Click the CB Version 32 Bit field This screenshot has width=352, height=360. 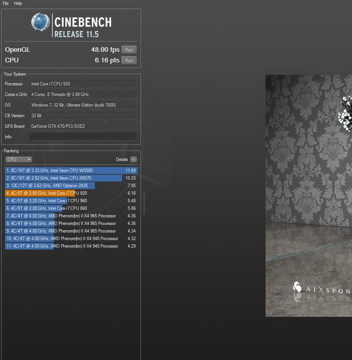[83, 116]
